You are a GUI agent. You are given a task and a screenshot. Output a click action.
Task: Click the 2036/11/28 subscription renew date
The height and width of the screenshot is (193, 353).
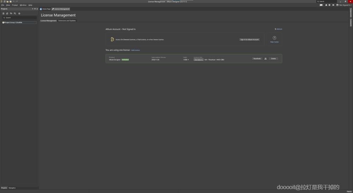(x=155, y=60)
